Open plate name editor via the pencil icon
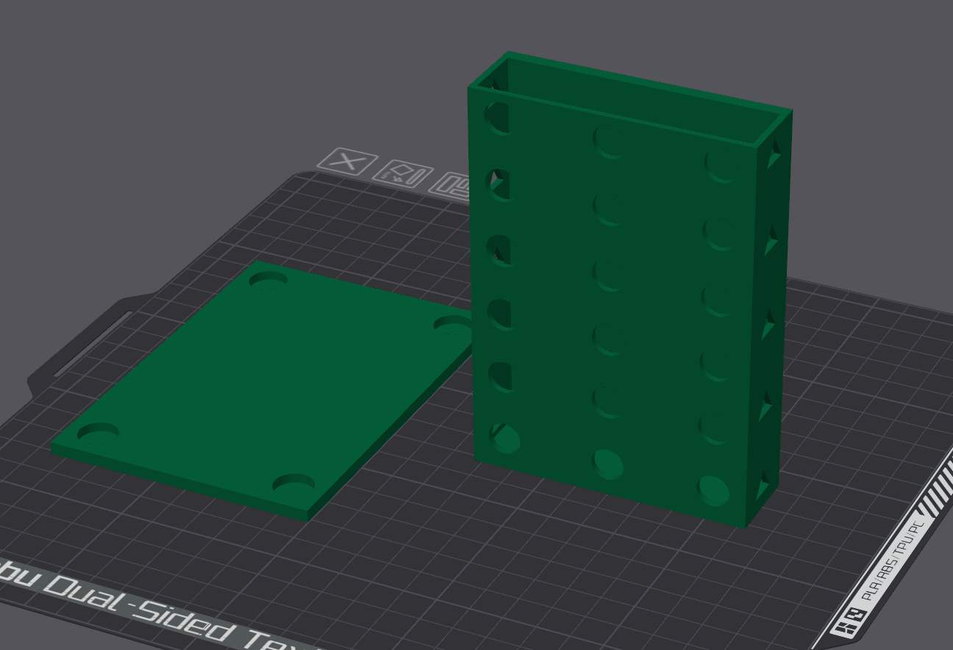The height and width of the screenshot is (650, 953). [x=403, y=175]
